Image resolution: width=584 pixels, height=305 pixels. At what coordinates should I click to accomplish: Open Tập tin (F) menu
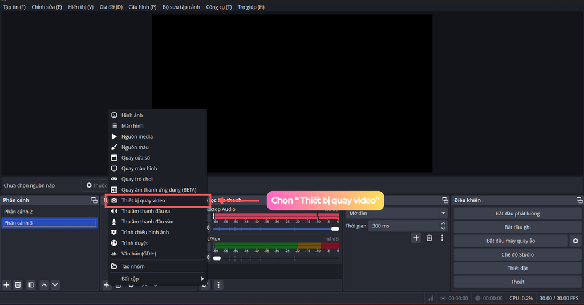coord(14,7)
